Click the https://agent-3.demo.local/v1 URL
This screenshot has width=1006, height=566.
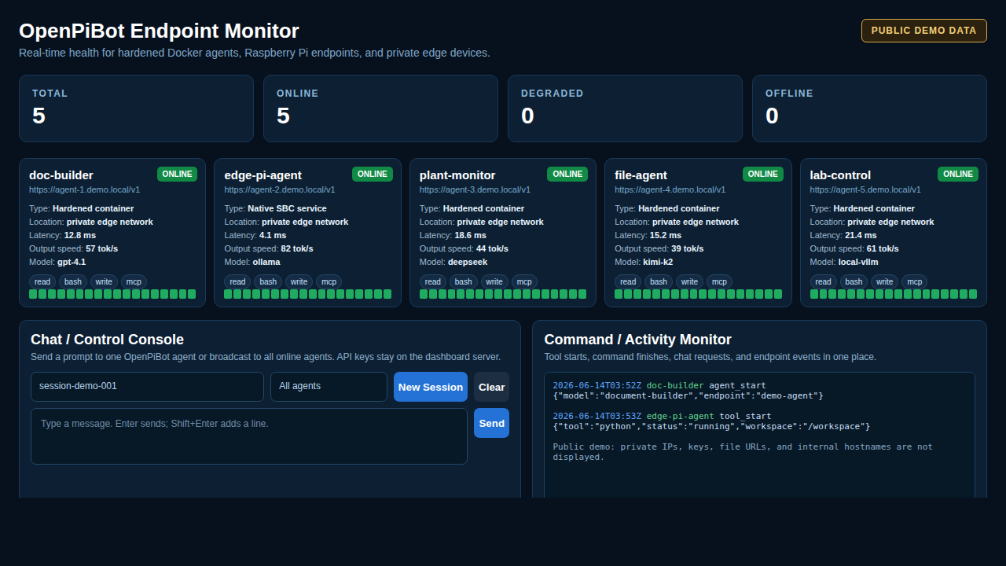475,189
